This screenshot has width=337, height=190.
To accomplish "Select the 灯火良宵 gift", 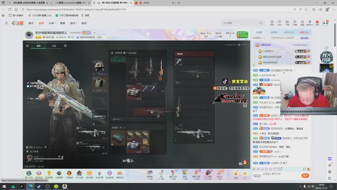I will [208, 174].
